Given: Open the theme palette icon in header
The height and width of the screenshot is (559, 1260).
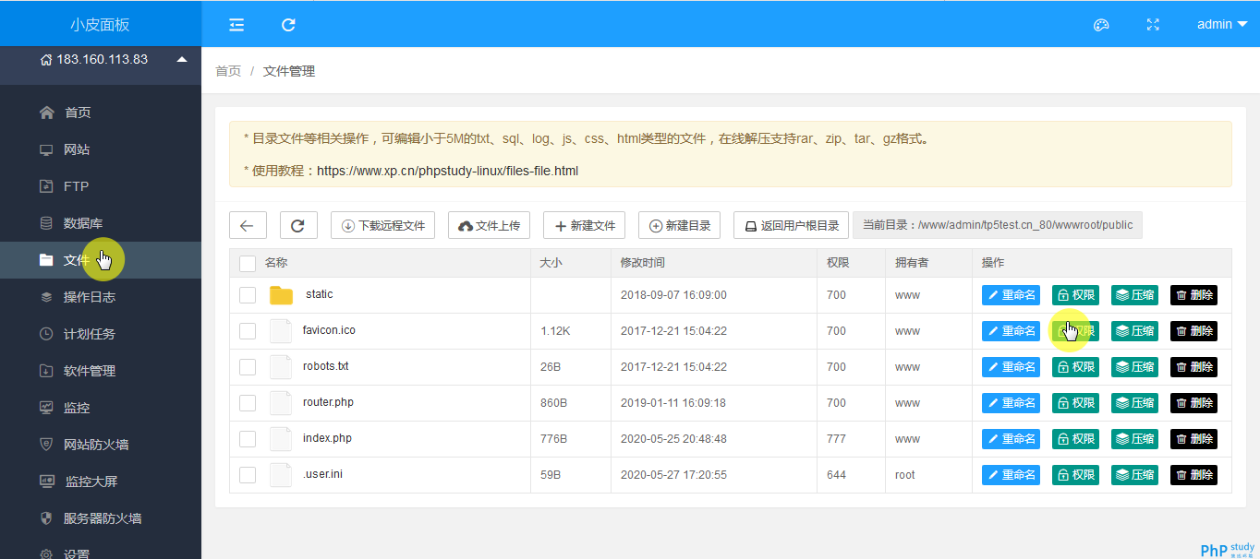Looking at the screenshot, I should pyautogui.click(x=1100, y=25).
